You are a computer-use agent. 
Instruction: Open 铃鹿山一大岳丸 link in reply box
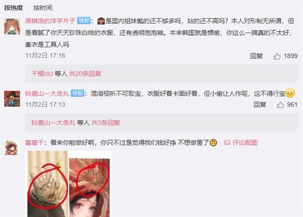[53, 122]
